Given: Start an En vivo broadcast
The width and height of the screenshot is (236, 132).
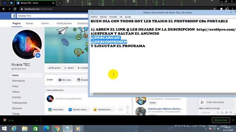Looking at the screenshot, I should tap(65, 80).
